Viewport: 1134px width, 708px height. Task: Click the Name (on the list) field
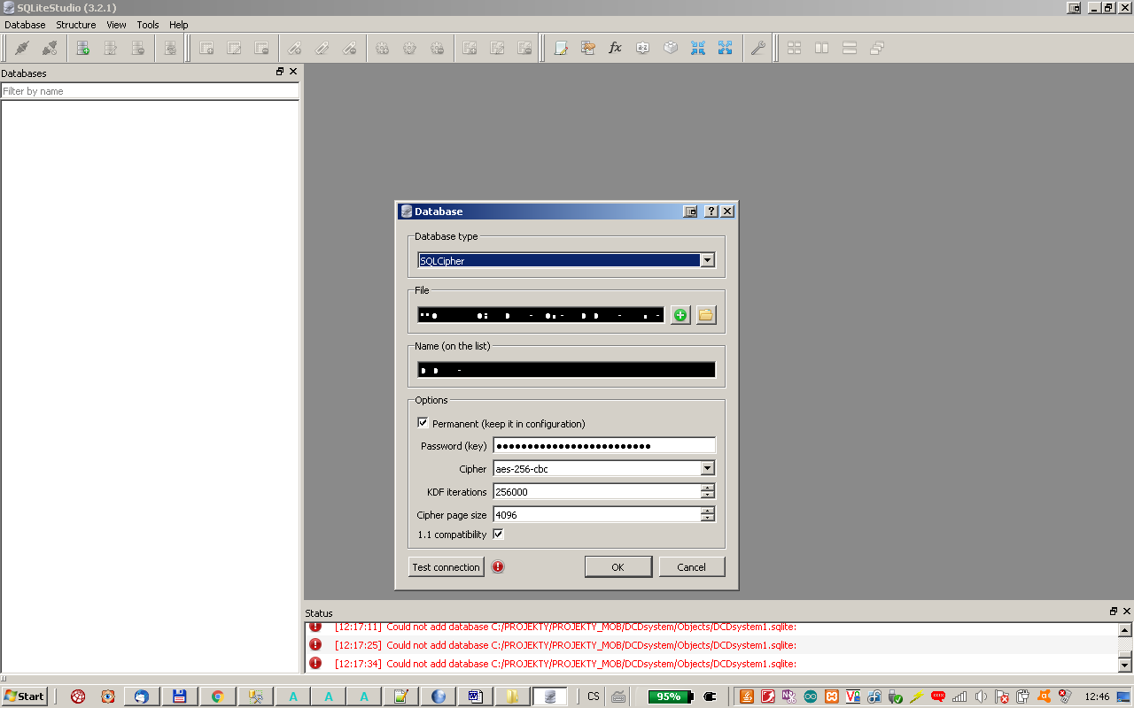tap(566, 370)
